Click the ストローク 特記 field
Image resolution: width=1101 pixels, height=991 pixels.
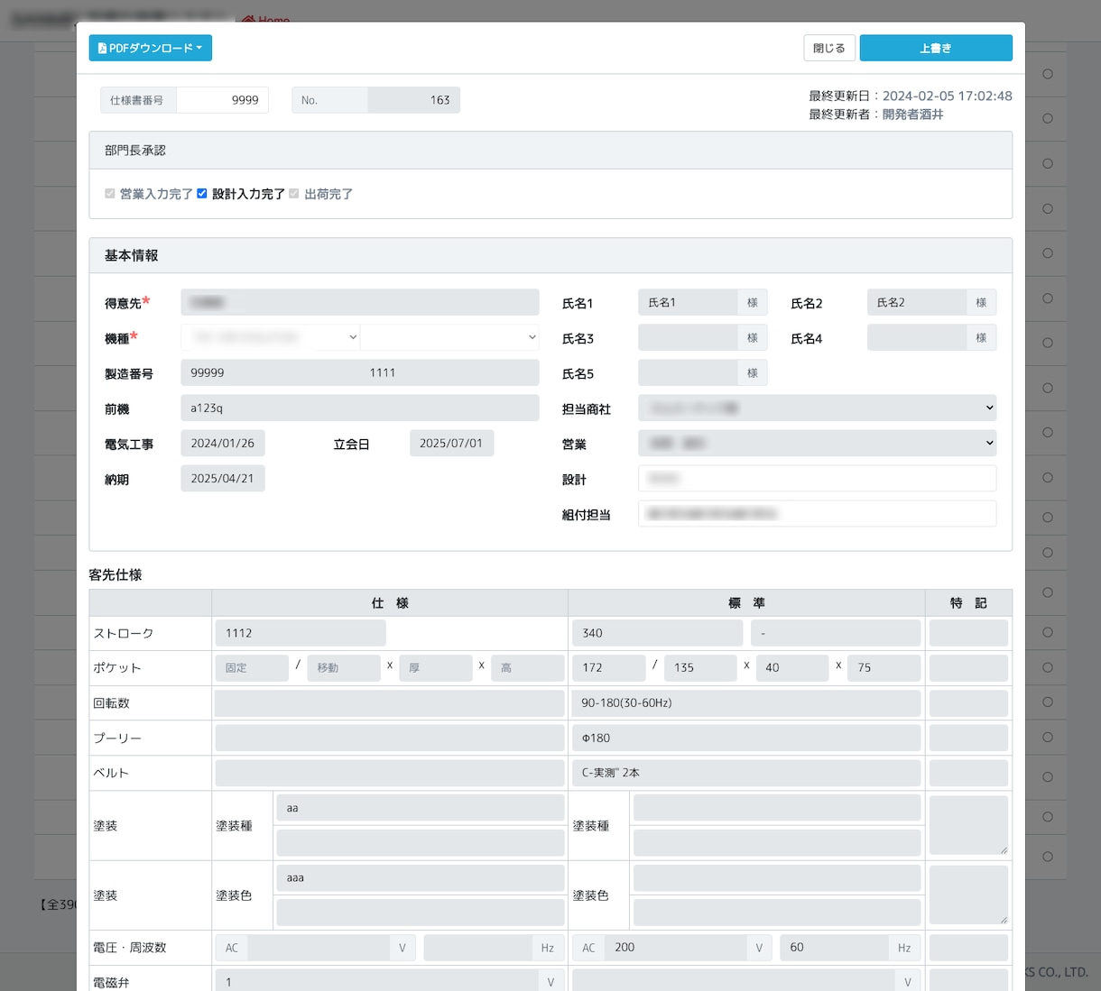click(x=968, y=633)
